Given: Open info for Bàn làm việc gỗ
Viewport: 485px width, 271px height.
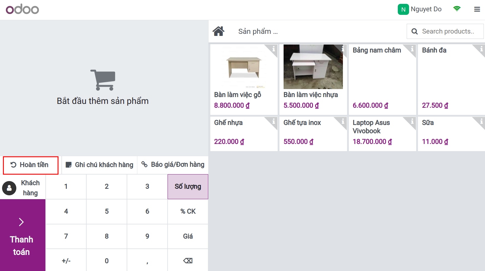Looking at the screenshot, I should click(x=273, y=49).
